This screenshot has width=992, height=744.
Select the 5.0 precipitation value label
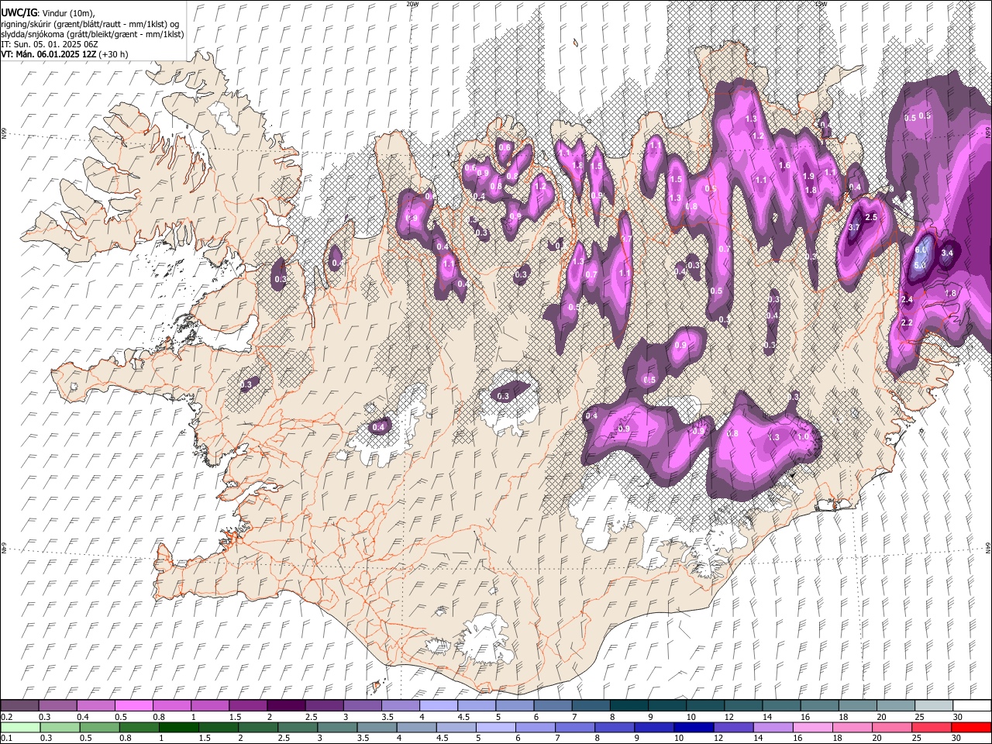point(919,266)
